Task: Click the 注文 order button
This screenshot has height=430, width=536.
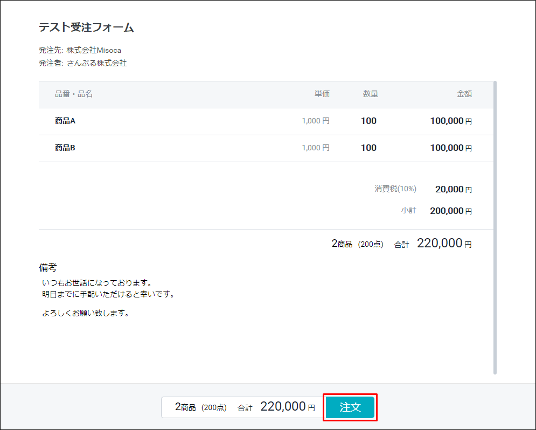Action: [350, 407]
